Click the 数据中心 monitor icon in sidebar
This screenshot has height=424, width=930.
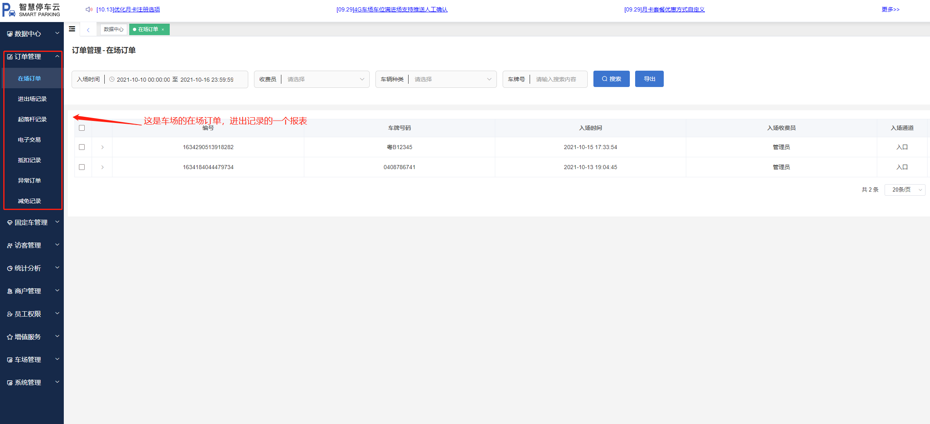pyautogui.click(x=10, y=34)
